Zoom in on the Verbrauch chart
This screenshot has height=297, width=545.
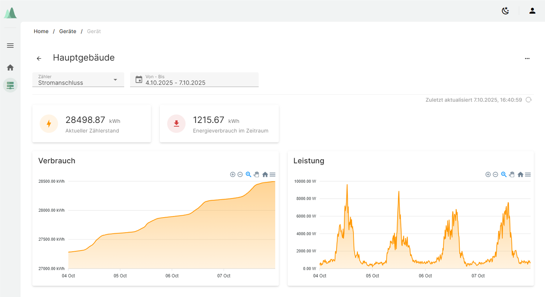point(233,174)
